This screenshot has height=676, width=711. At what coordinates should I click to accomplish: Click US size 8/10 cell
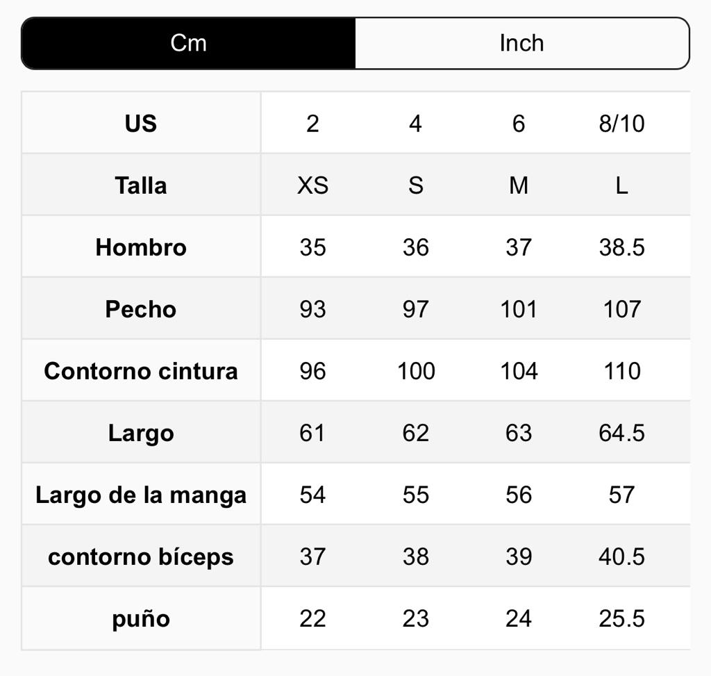point(621,124)
